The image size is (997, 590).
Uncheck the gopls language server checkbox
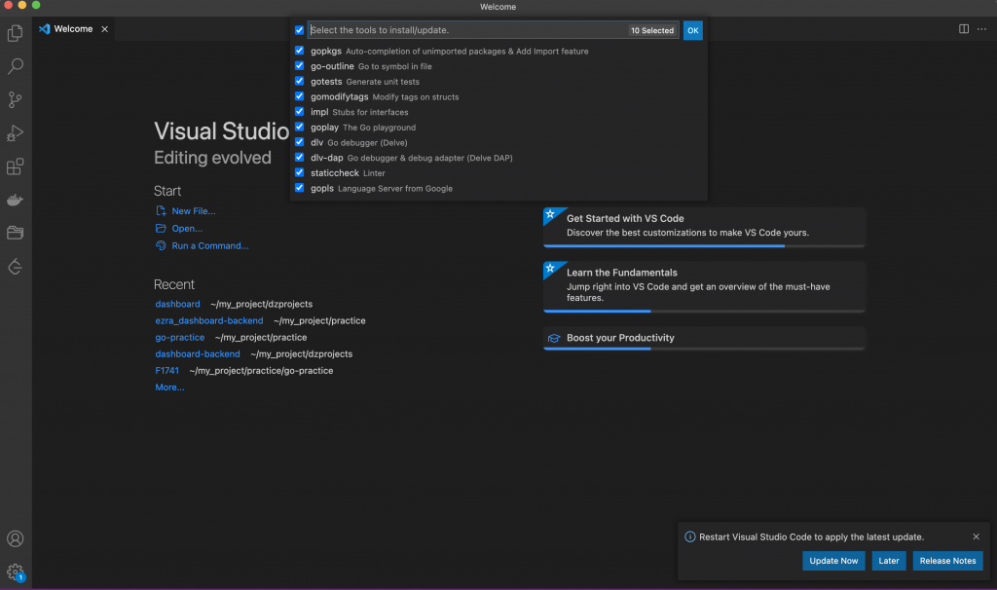point(300,188)
